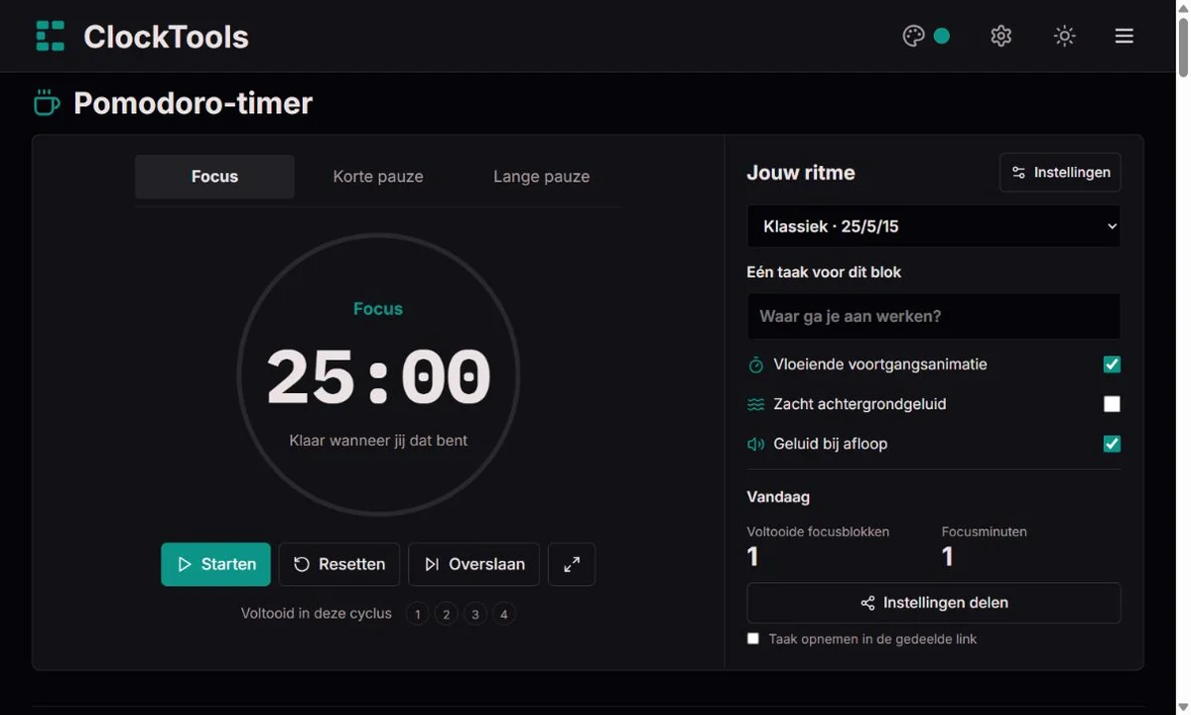Enter fullscreen with the expand arrows icon
The height and width of the screenshot is (715, 1191).
click(x=572, y=564)
